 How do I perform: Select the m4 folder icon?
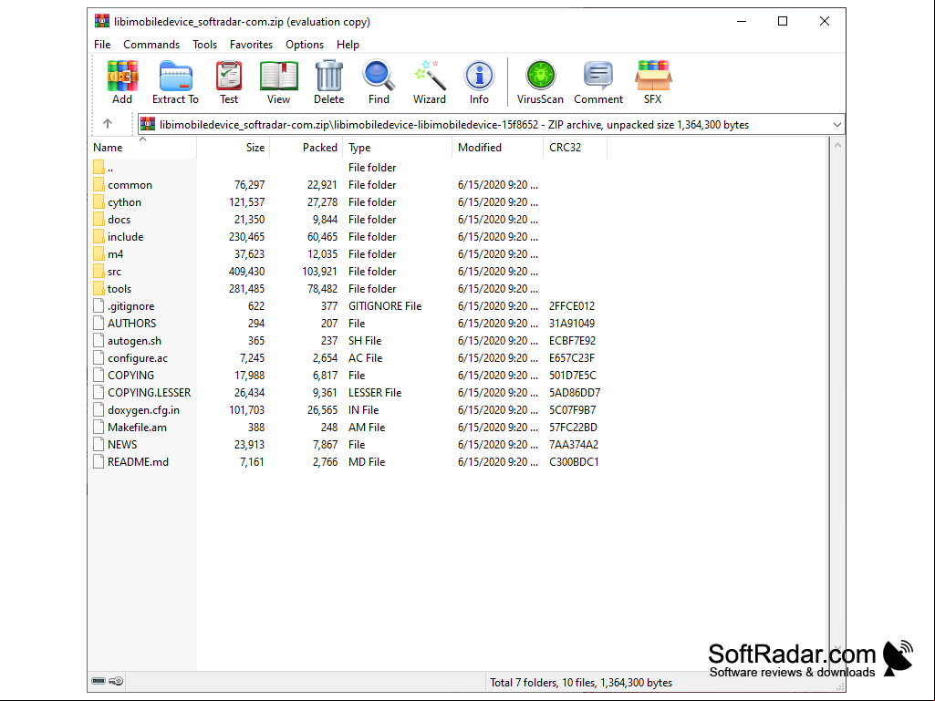click(99, 254)
